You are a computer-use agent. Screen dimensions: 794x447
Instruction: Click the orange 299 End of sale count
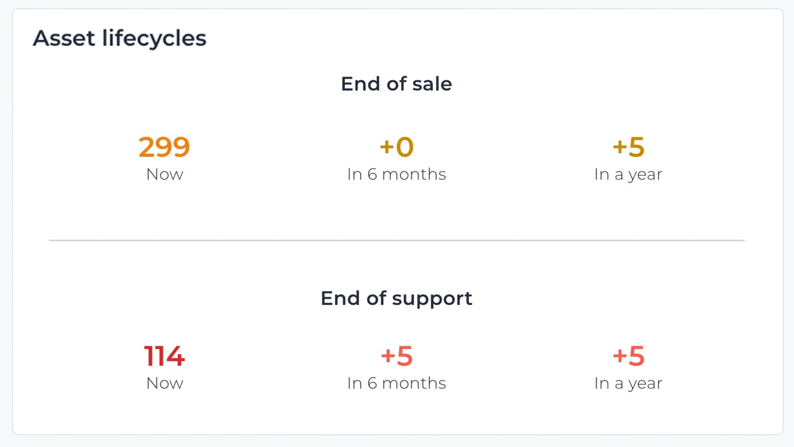[164, 147]
